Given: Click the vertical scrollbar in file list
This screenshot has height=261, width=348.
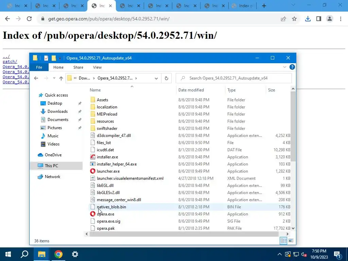Looking at the screenshot, I should [x=293, y=126].
